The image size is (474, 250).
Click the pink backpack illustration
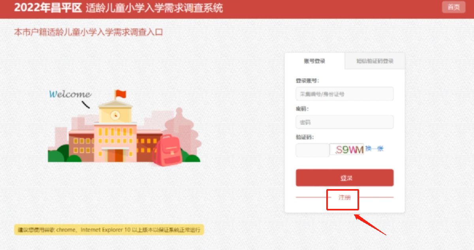point(167,150)
